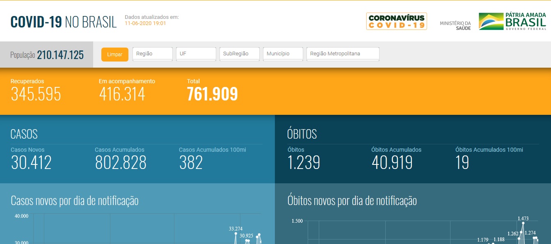Viewport: 551px width, 244px height.
Task: Click the 33.274 data point on cases chart
Action: coord(236,233)
